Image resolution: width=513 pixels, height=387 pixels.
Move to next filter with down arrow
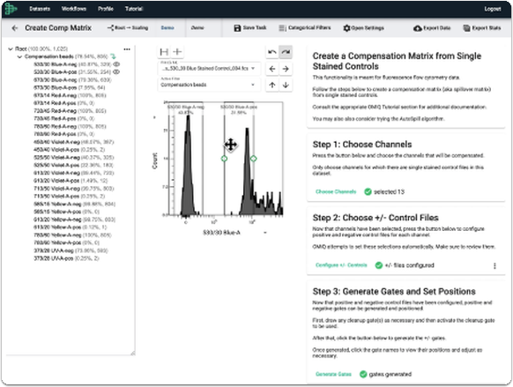(286, 85)
